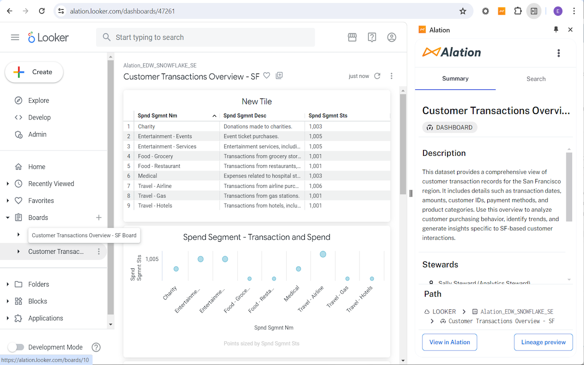Viewport: 584px width, 365px height.
Task: Click the View in Alation button
Action: [449, 342]
